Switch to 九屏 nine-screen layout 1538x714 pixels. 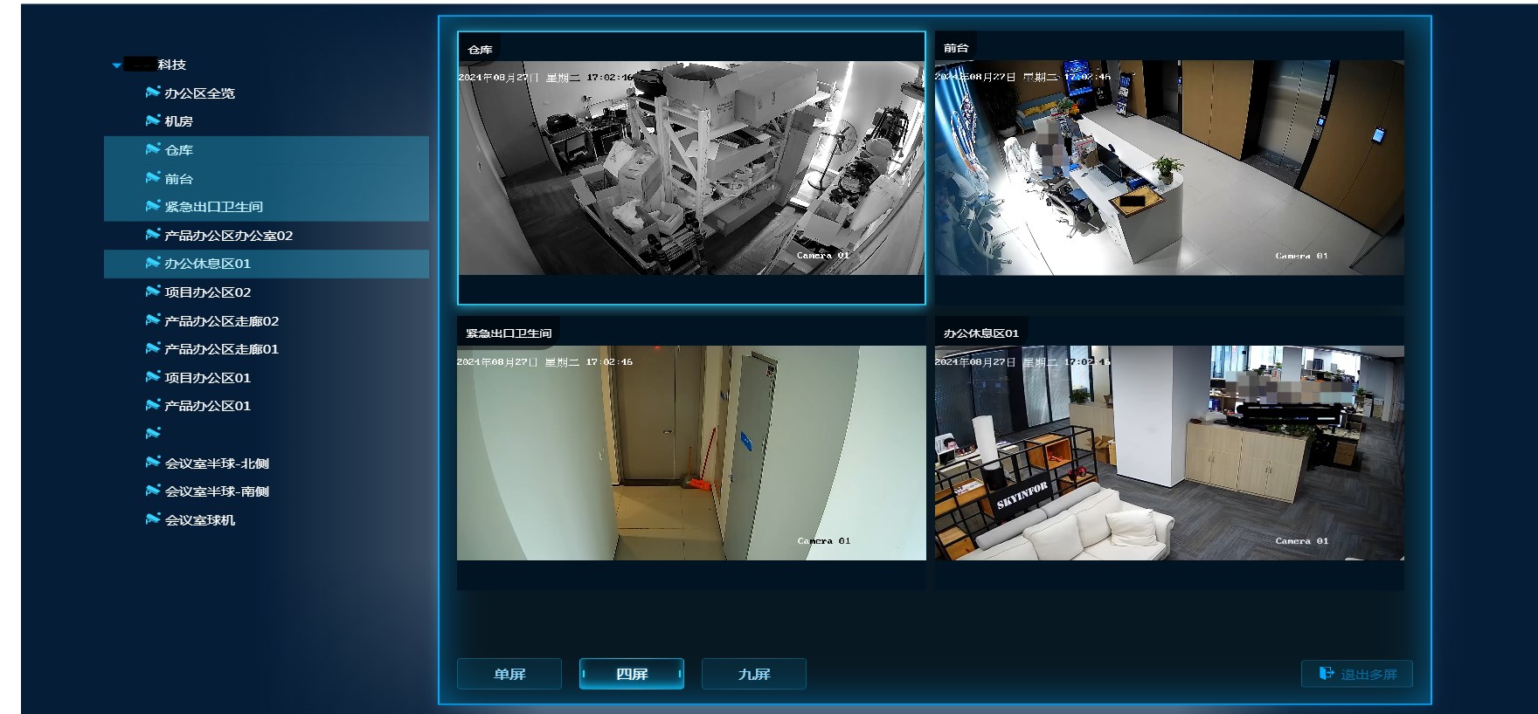[x=754, y=674]
